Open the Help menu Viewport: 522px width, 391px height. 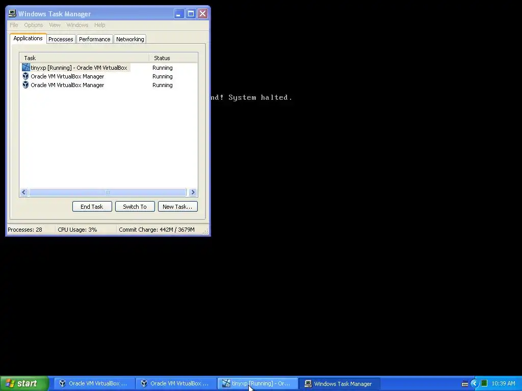click(x=99, y=25)
